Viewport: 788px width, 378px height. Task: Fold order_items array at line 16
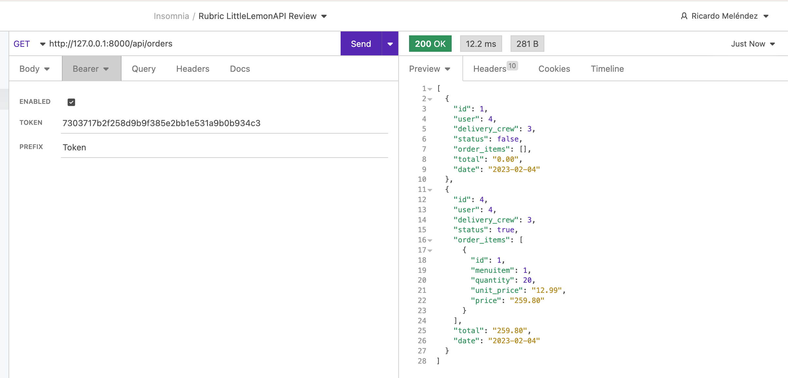click(x=430, y=240)
